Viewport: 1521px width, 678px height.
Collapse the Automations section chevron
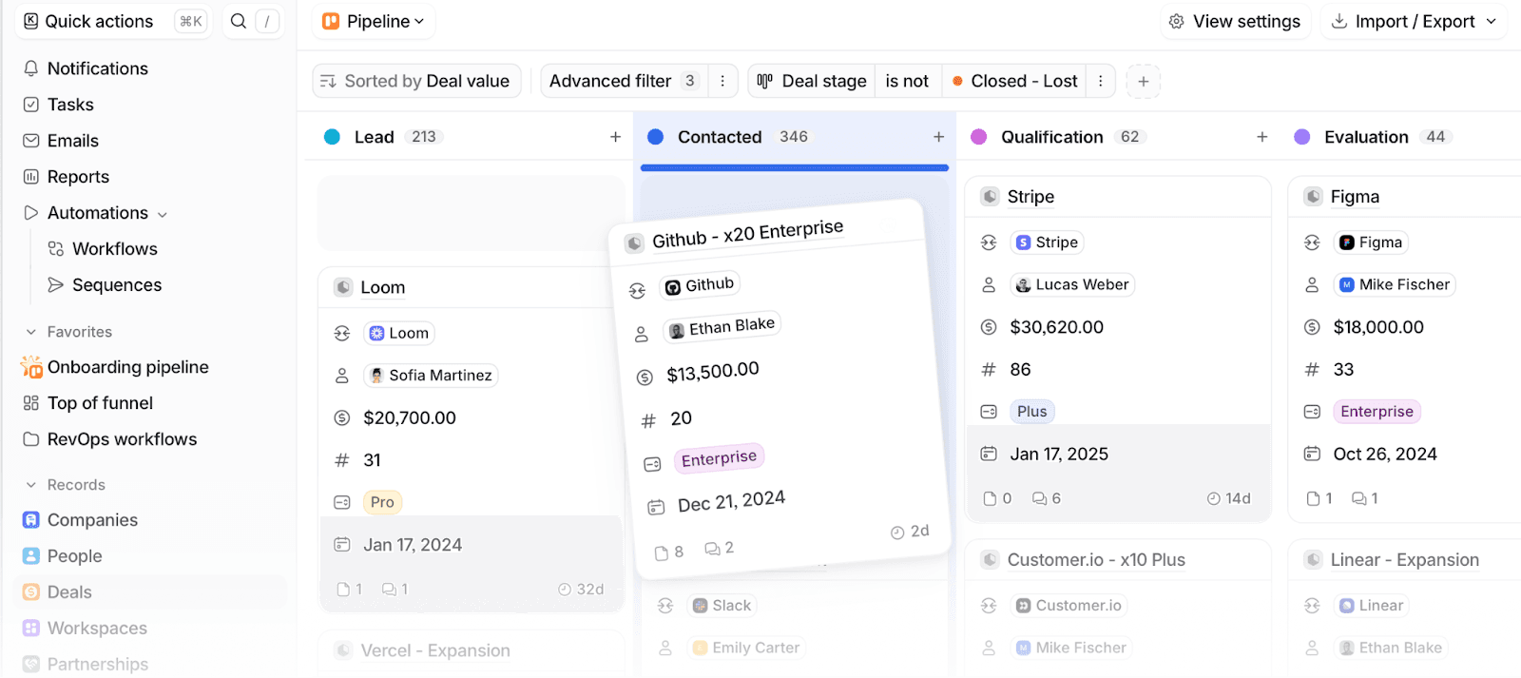tap(163, 214)
